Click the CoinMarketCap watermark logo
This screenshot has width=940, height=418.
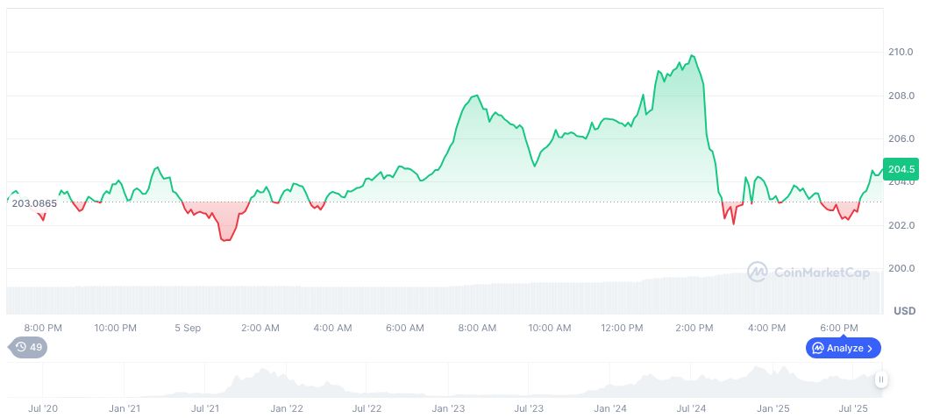(x=757, y=273)
